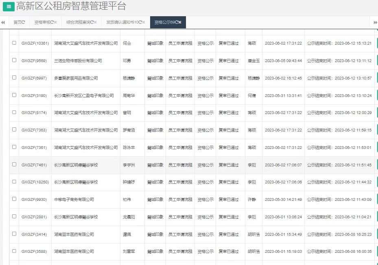Select the checkbox for record GXGZF(7461)
The height and width of the screenshot is (265, 378).
[x=14, y=165]
